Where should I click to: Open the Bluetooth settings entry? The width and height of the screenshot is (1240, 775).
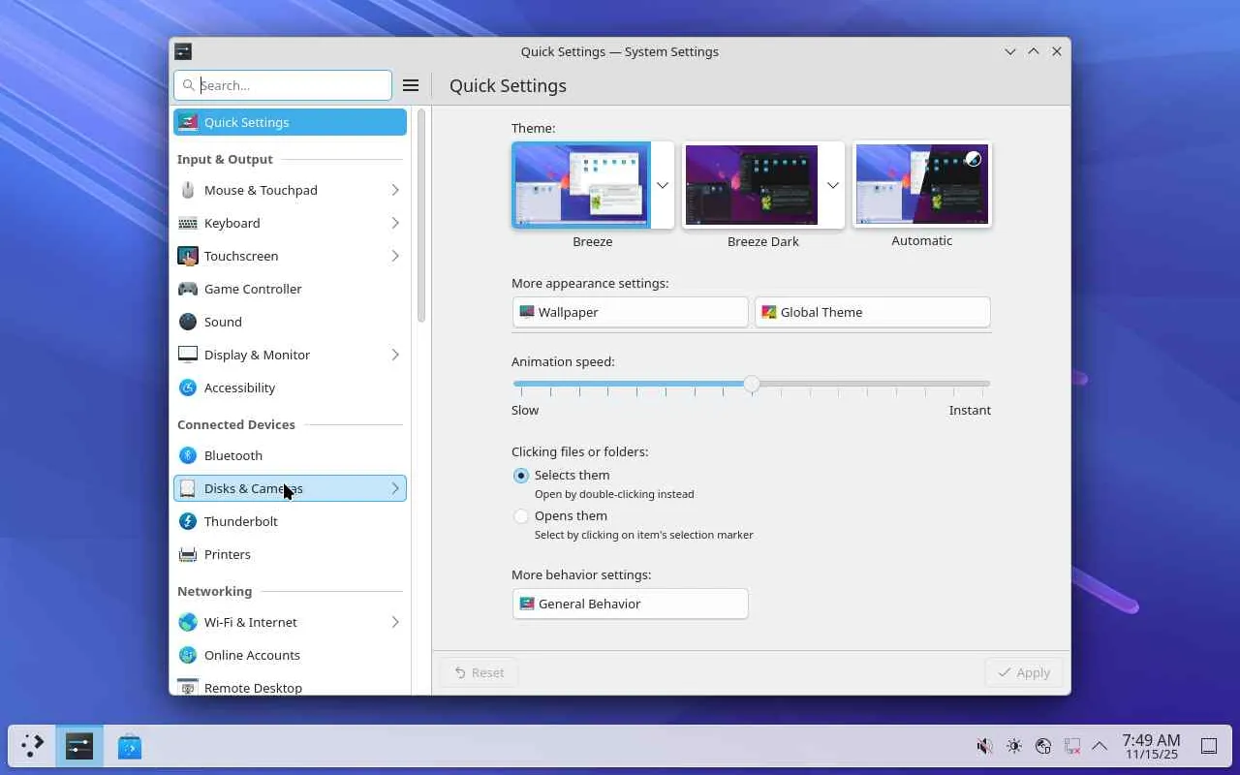[x=290, y=455]
